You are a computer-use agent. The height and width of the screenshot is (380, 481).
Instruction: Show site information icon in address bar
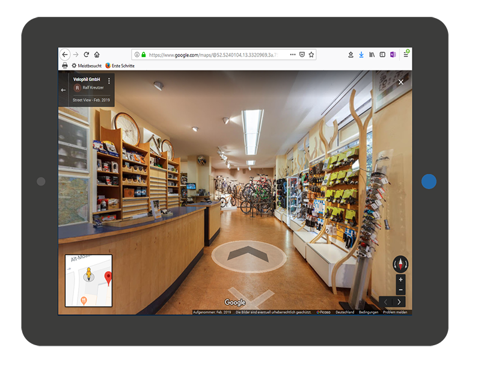137,55
